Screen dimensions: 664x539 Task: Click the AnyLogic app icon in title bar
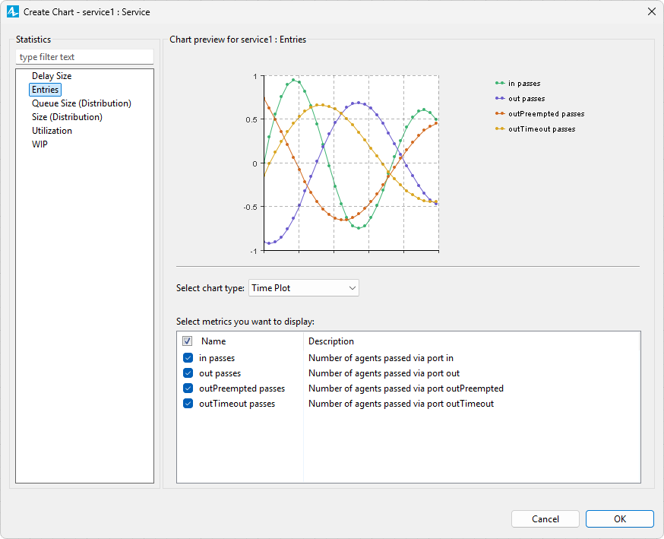tap(12, 12)
